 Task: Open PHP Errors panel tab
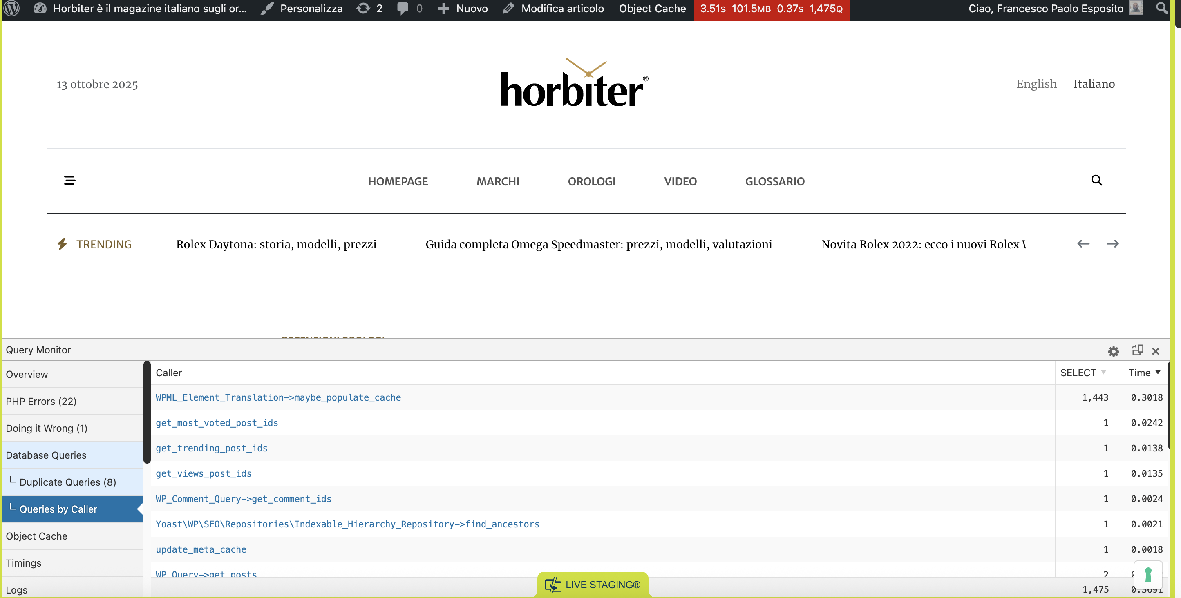pyautogui.click(x=41, y=402)
